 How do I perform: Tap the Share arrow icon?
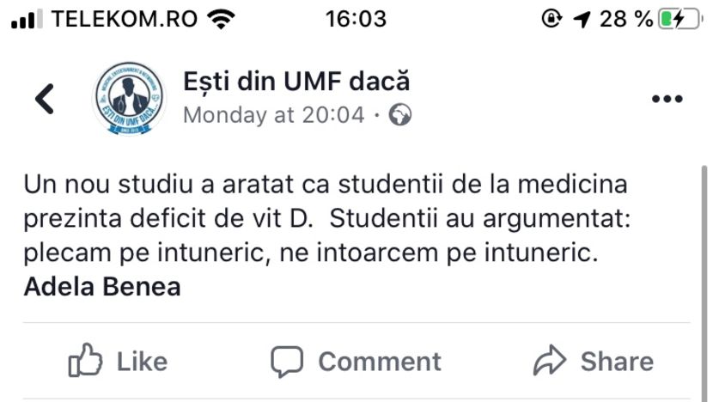pos(550,362)
